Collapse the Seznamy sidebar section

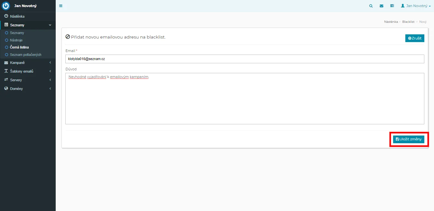pos(28,25)
